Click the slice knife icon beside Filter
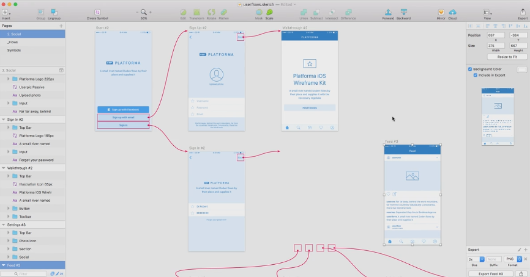Viewport: 530px width, 277px height. [x=57, y=273]
